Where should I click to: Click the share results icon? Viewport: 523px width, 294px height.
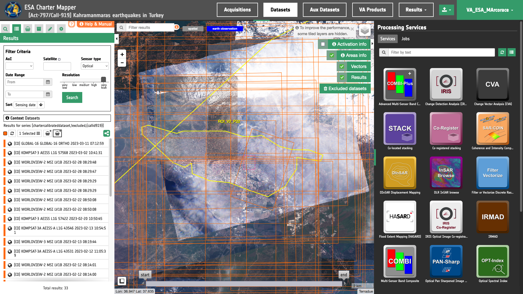(107, 133)
